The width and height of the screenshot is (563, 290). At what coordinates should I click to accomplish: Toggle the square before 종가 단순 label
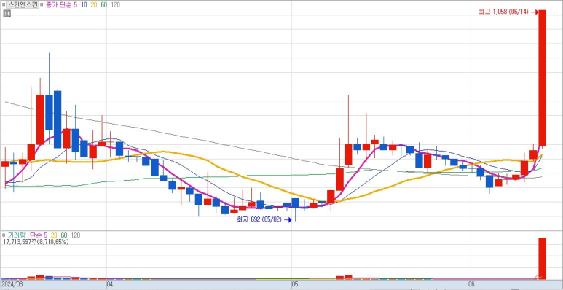[42, 5]
